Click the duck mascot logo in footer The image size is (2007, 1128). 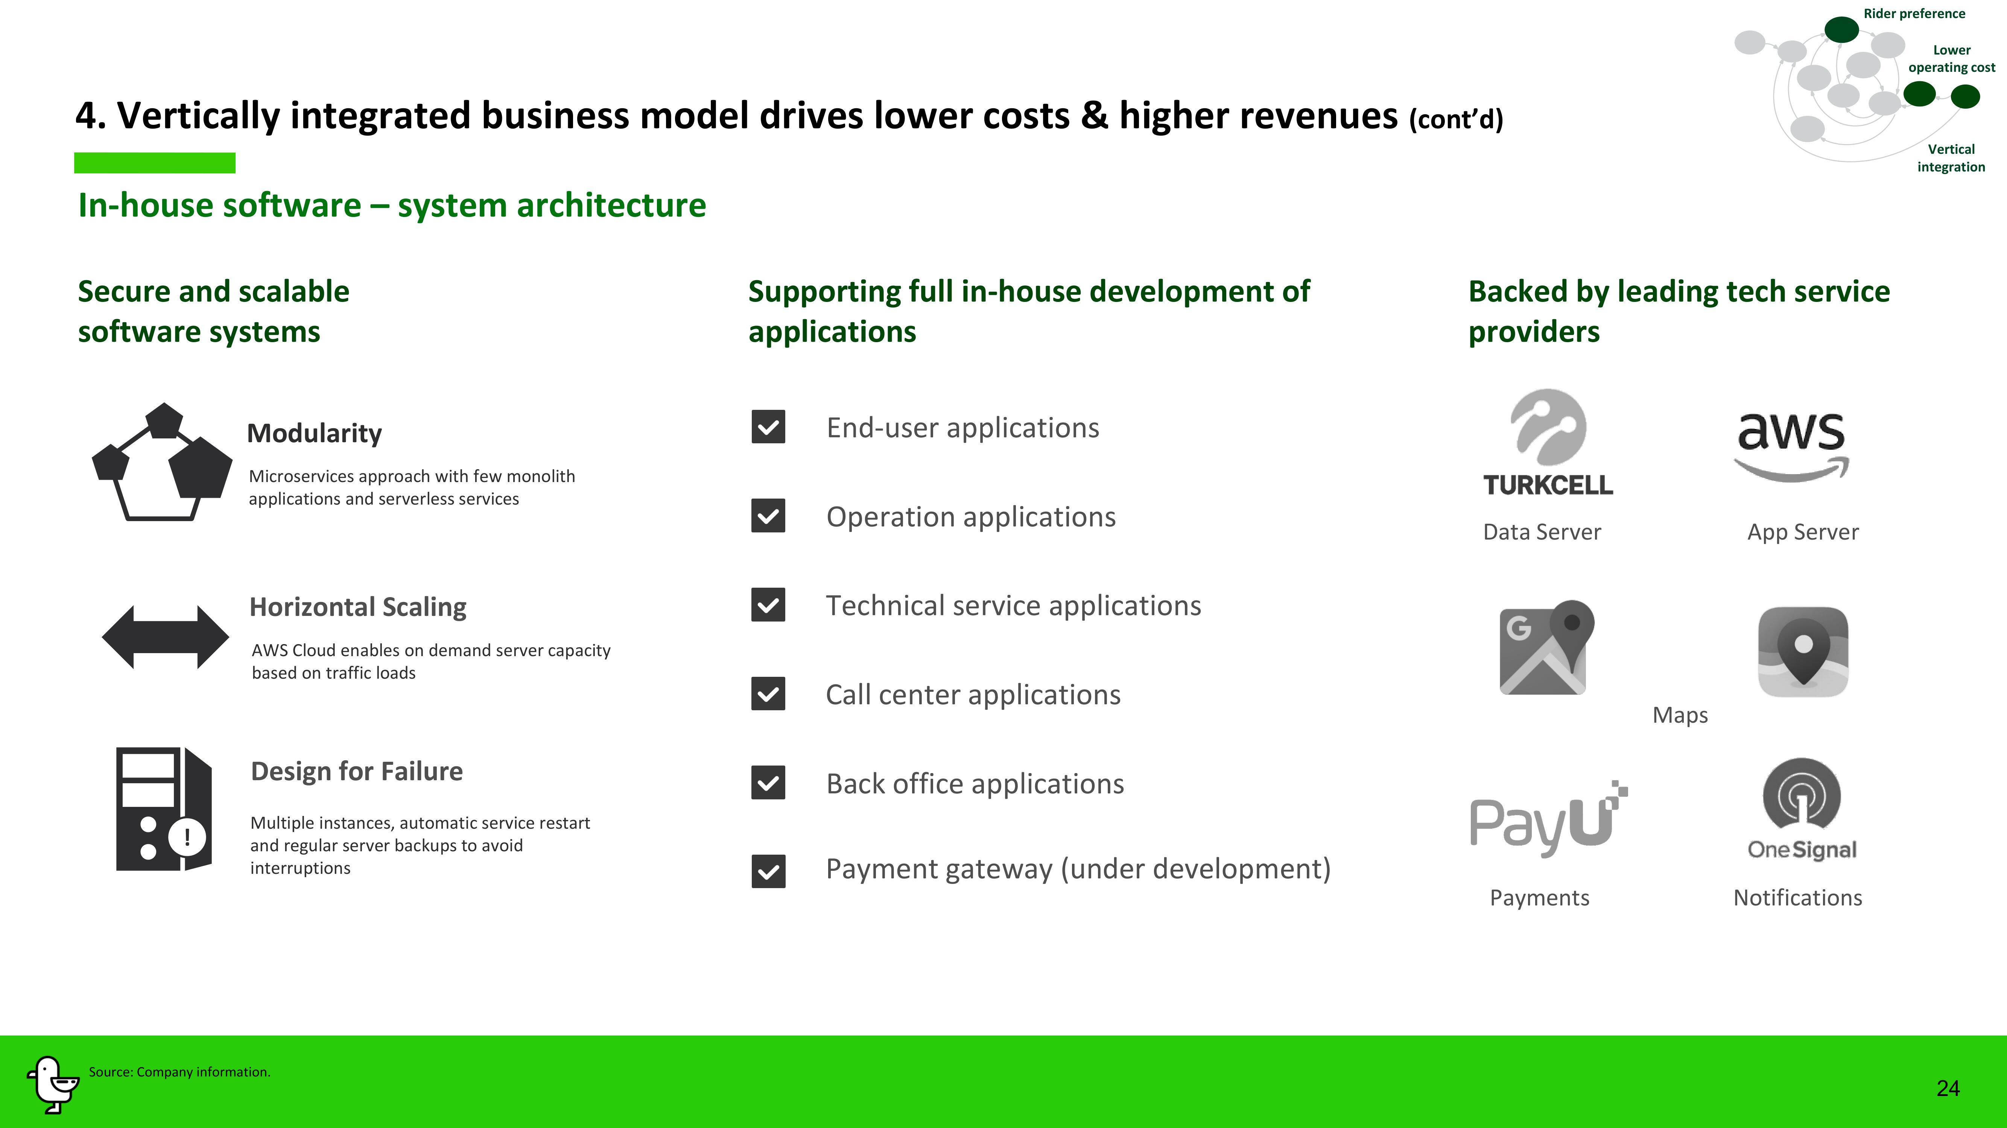pyautogui.click(x=53, y=1084)
